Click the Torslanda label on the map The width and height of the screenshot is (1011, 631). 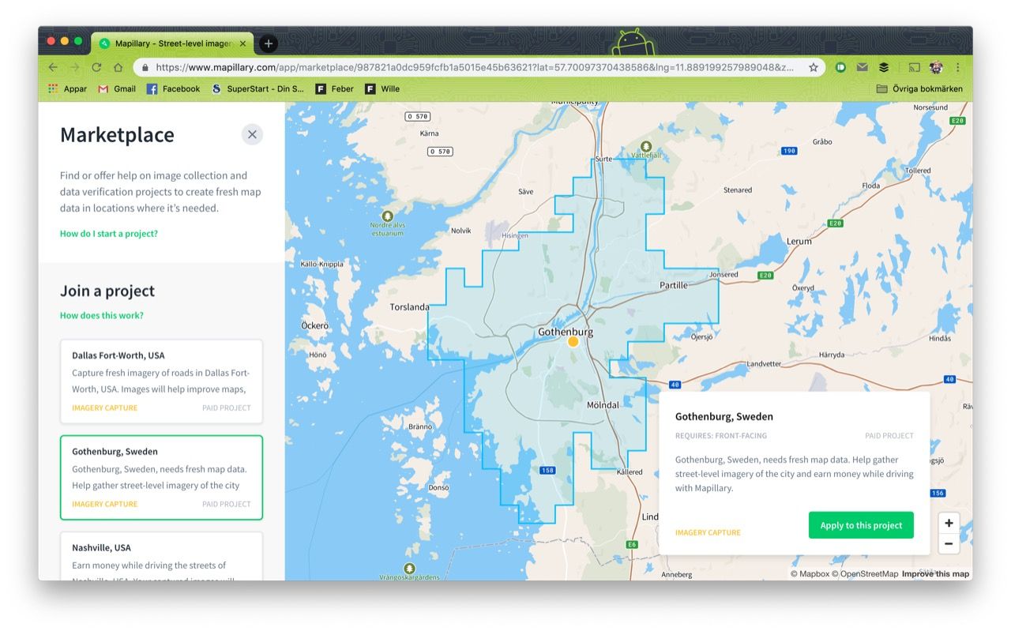[410, 306]
